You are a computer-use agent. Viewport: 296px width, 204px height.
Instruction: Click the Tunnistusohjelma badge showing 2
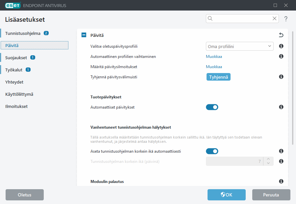46,33
